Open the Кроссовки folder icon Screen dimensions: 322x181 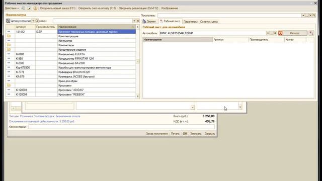[x=9, y=85]
